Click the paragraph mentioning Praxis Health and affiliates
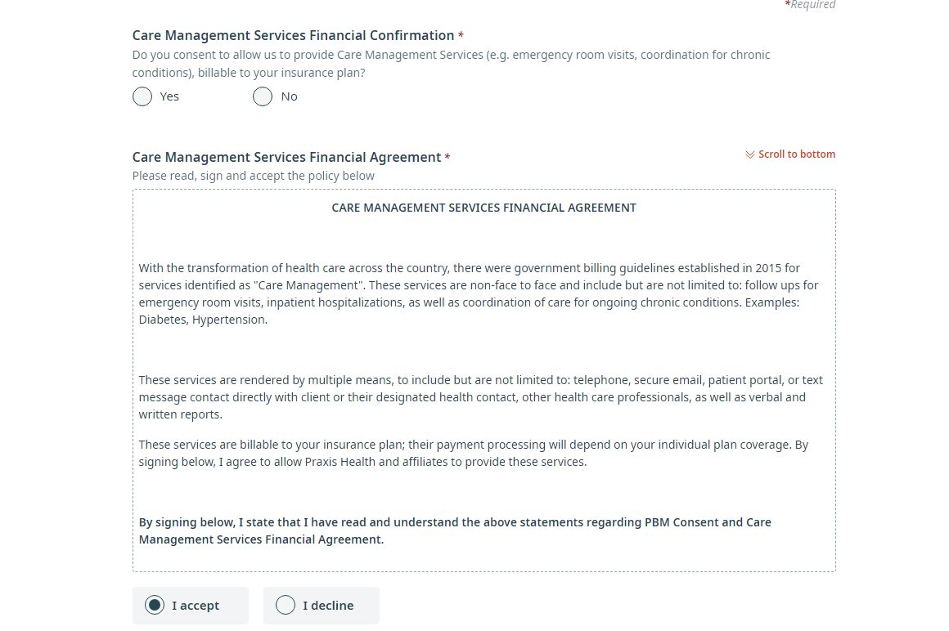Image resolution: width=949 pixels, height=631 pixels. click(x=474, y=454)
